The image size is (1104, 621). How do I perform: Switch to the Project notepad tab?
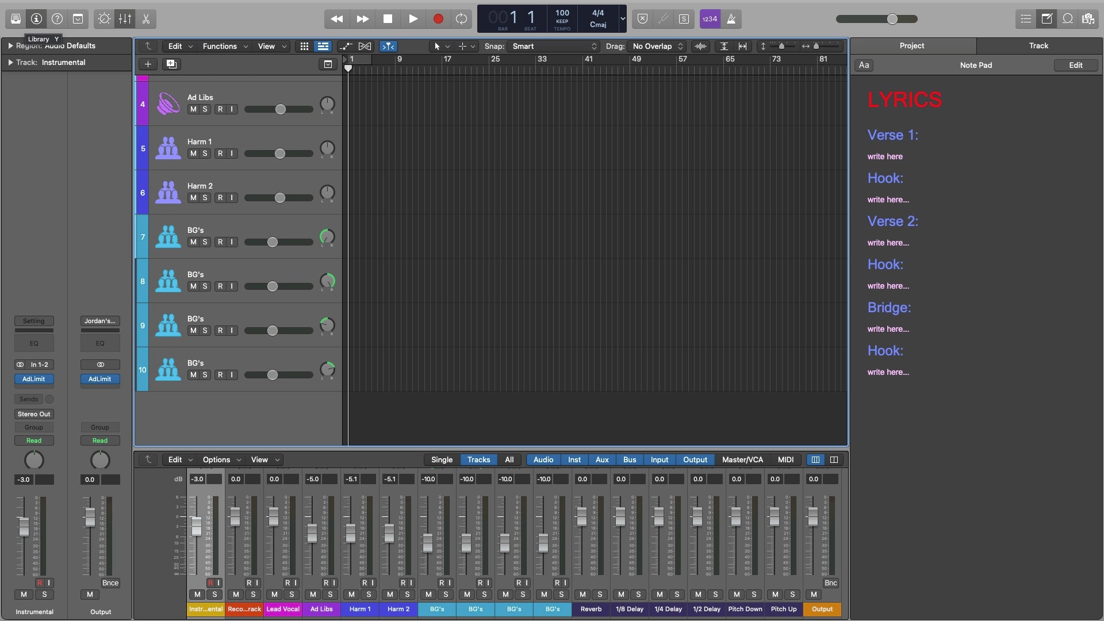911,45
